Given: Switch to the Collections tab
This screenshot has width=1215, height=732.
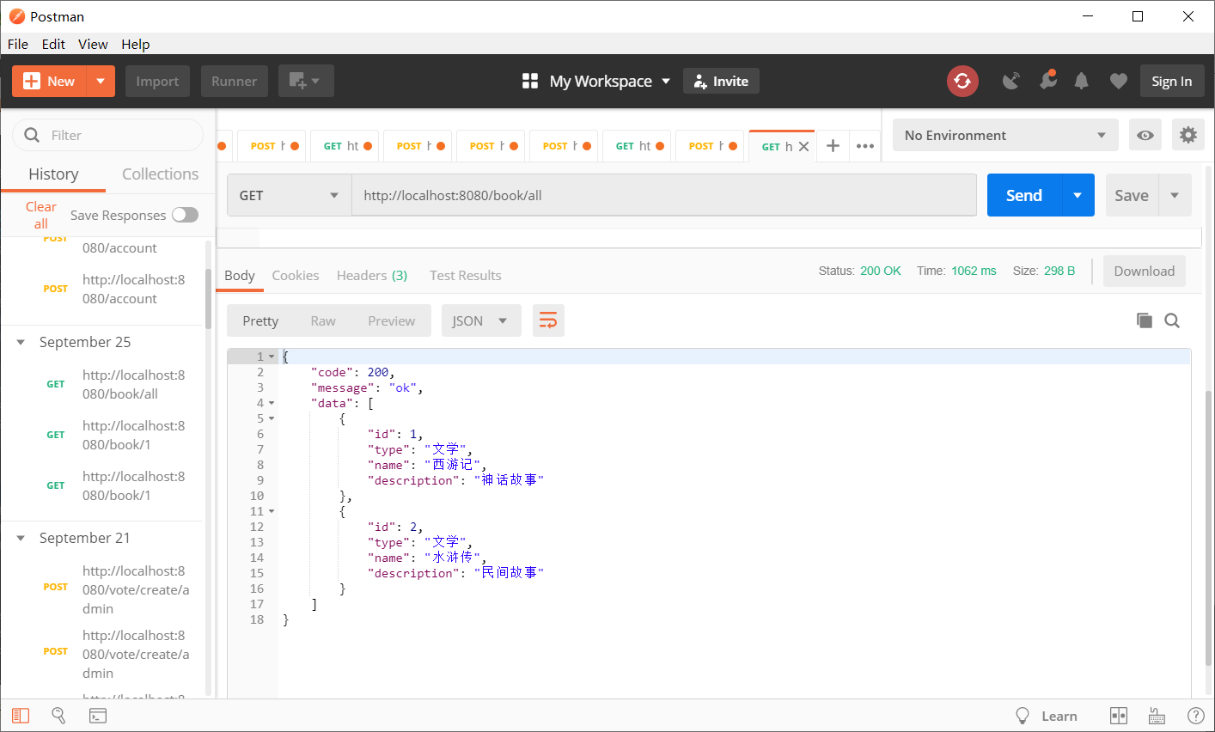Looking at the screenshot, I should (x=160, y=174).
